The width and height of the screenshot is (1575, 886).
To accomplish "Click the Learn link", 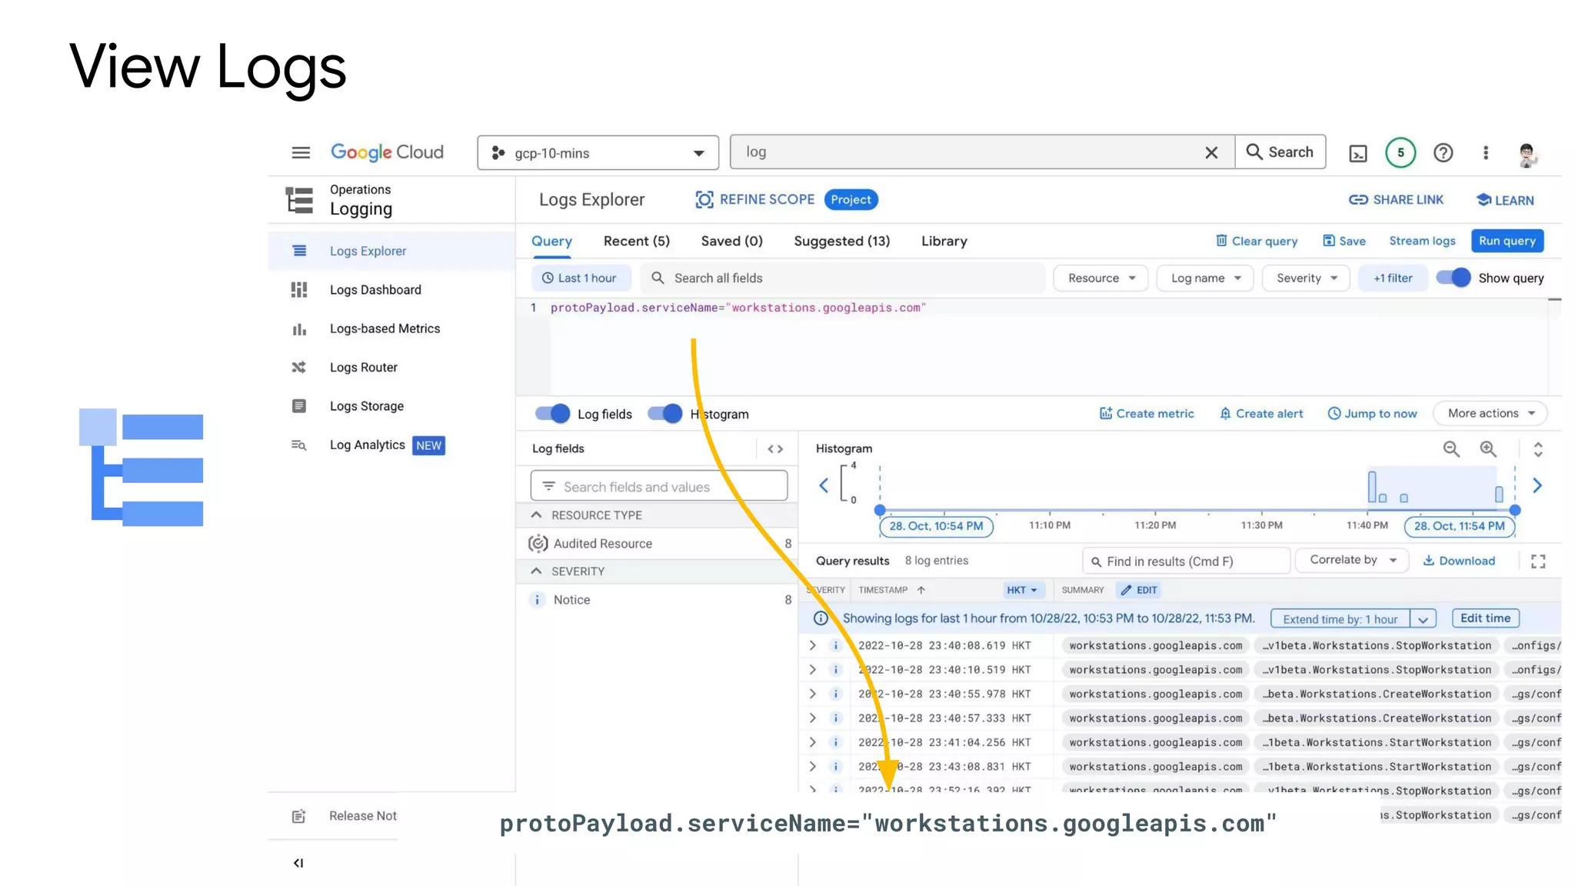I will [x=1505, y=200].
